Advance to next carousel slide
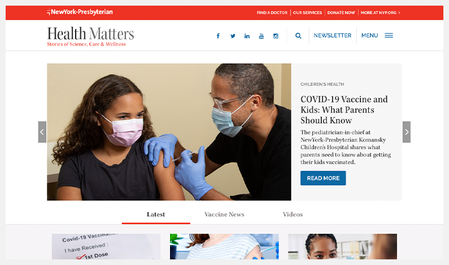 click(406, 132)
